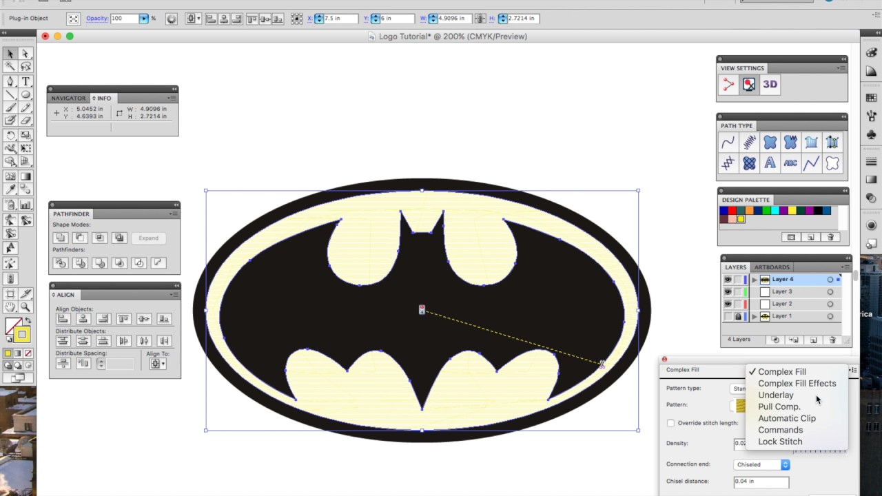Select the Pen tool

(10, 81)
